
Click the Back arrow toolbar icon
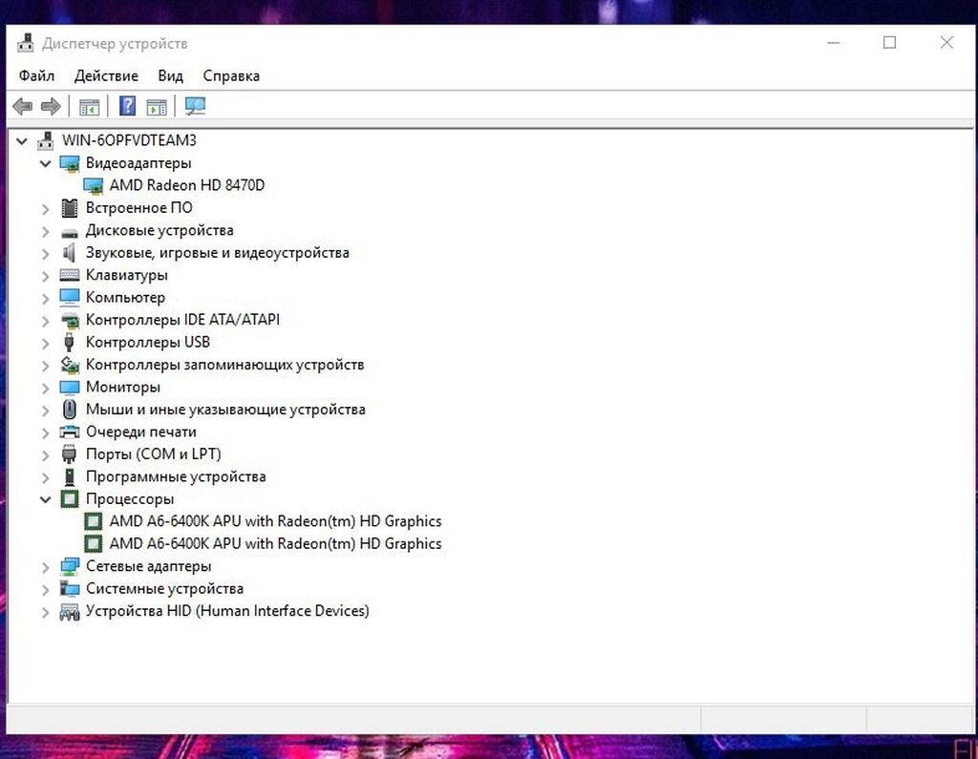(22, 107)
